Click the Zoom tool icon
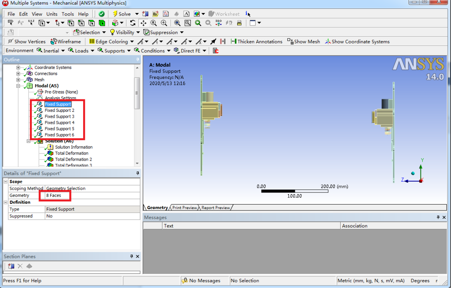The image size is (451, 288). 154,23
